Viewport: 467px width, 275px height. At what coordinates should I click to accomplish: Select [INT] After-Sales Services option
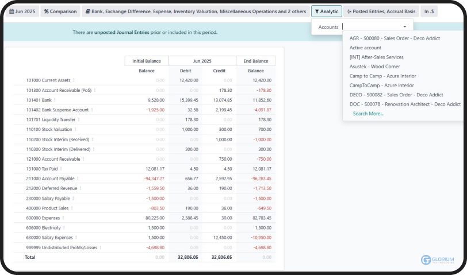click(x=377, y=57)
